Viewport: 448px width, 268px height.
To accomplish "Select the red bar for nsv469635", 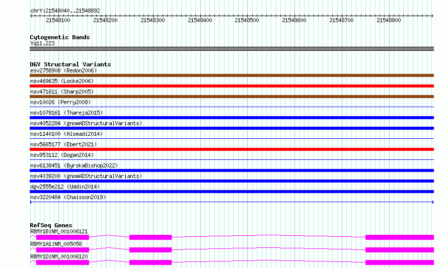I will (232, 86).
